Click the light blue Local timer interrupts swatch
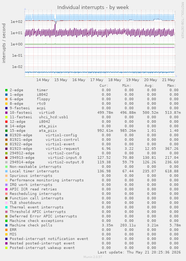 pyautogui.click(x=6, y=171)
